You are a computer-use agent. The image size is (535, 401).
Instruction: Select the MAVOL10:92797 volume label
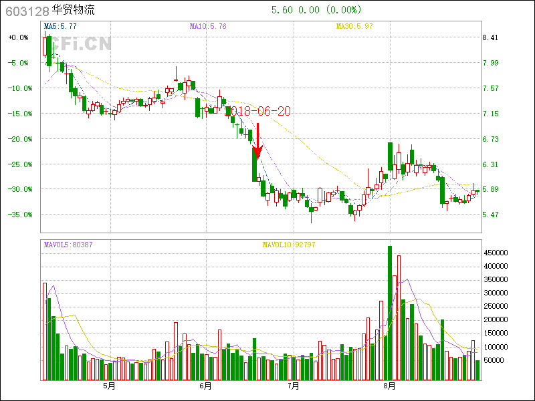pyautogui.click(x=289, y=245)
